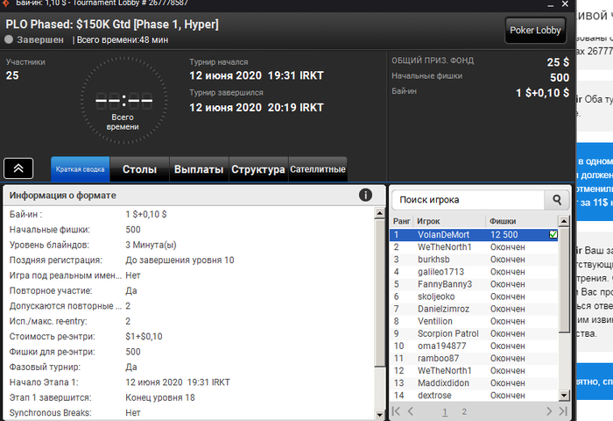This screenshot has width=613, height=421.
Task: Select the rank 2 WeTheNorth1 row
Action: pyautogui.click(x=474, y=247)
